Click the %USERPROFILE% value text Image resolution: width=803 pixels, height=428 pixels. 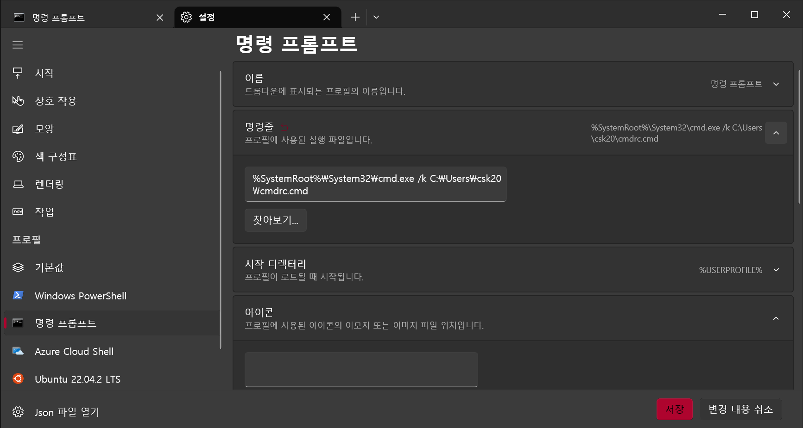coord(730,270)
